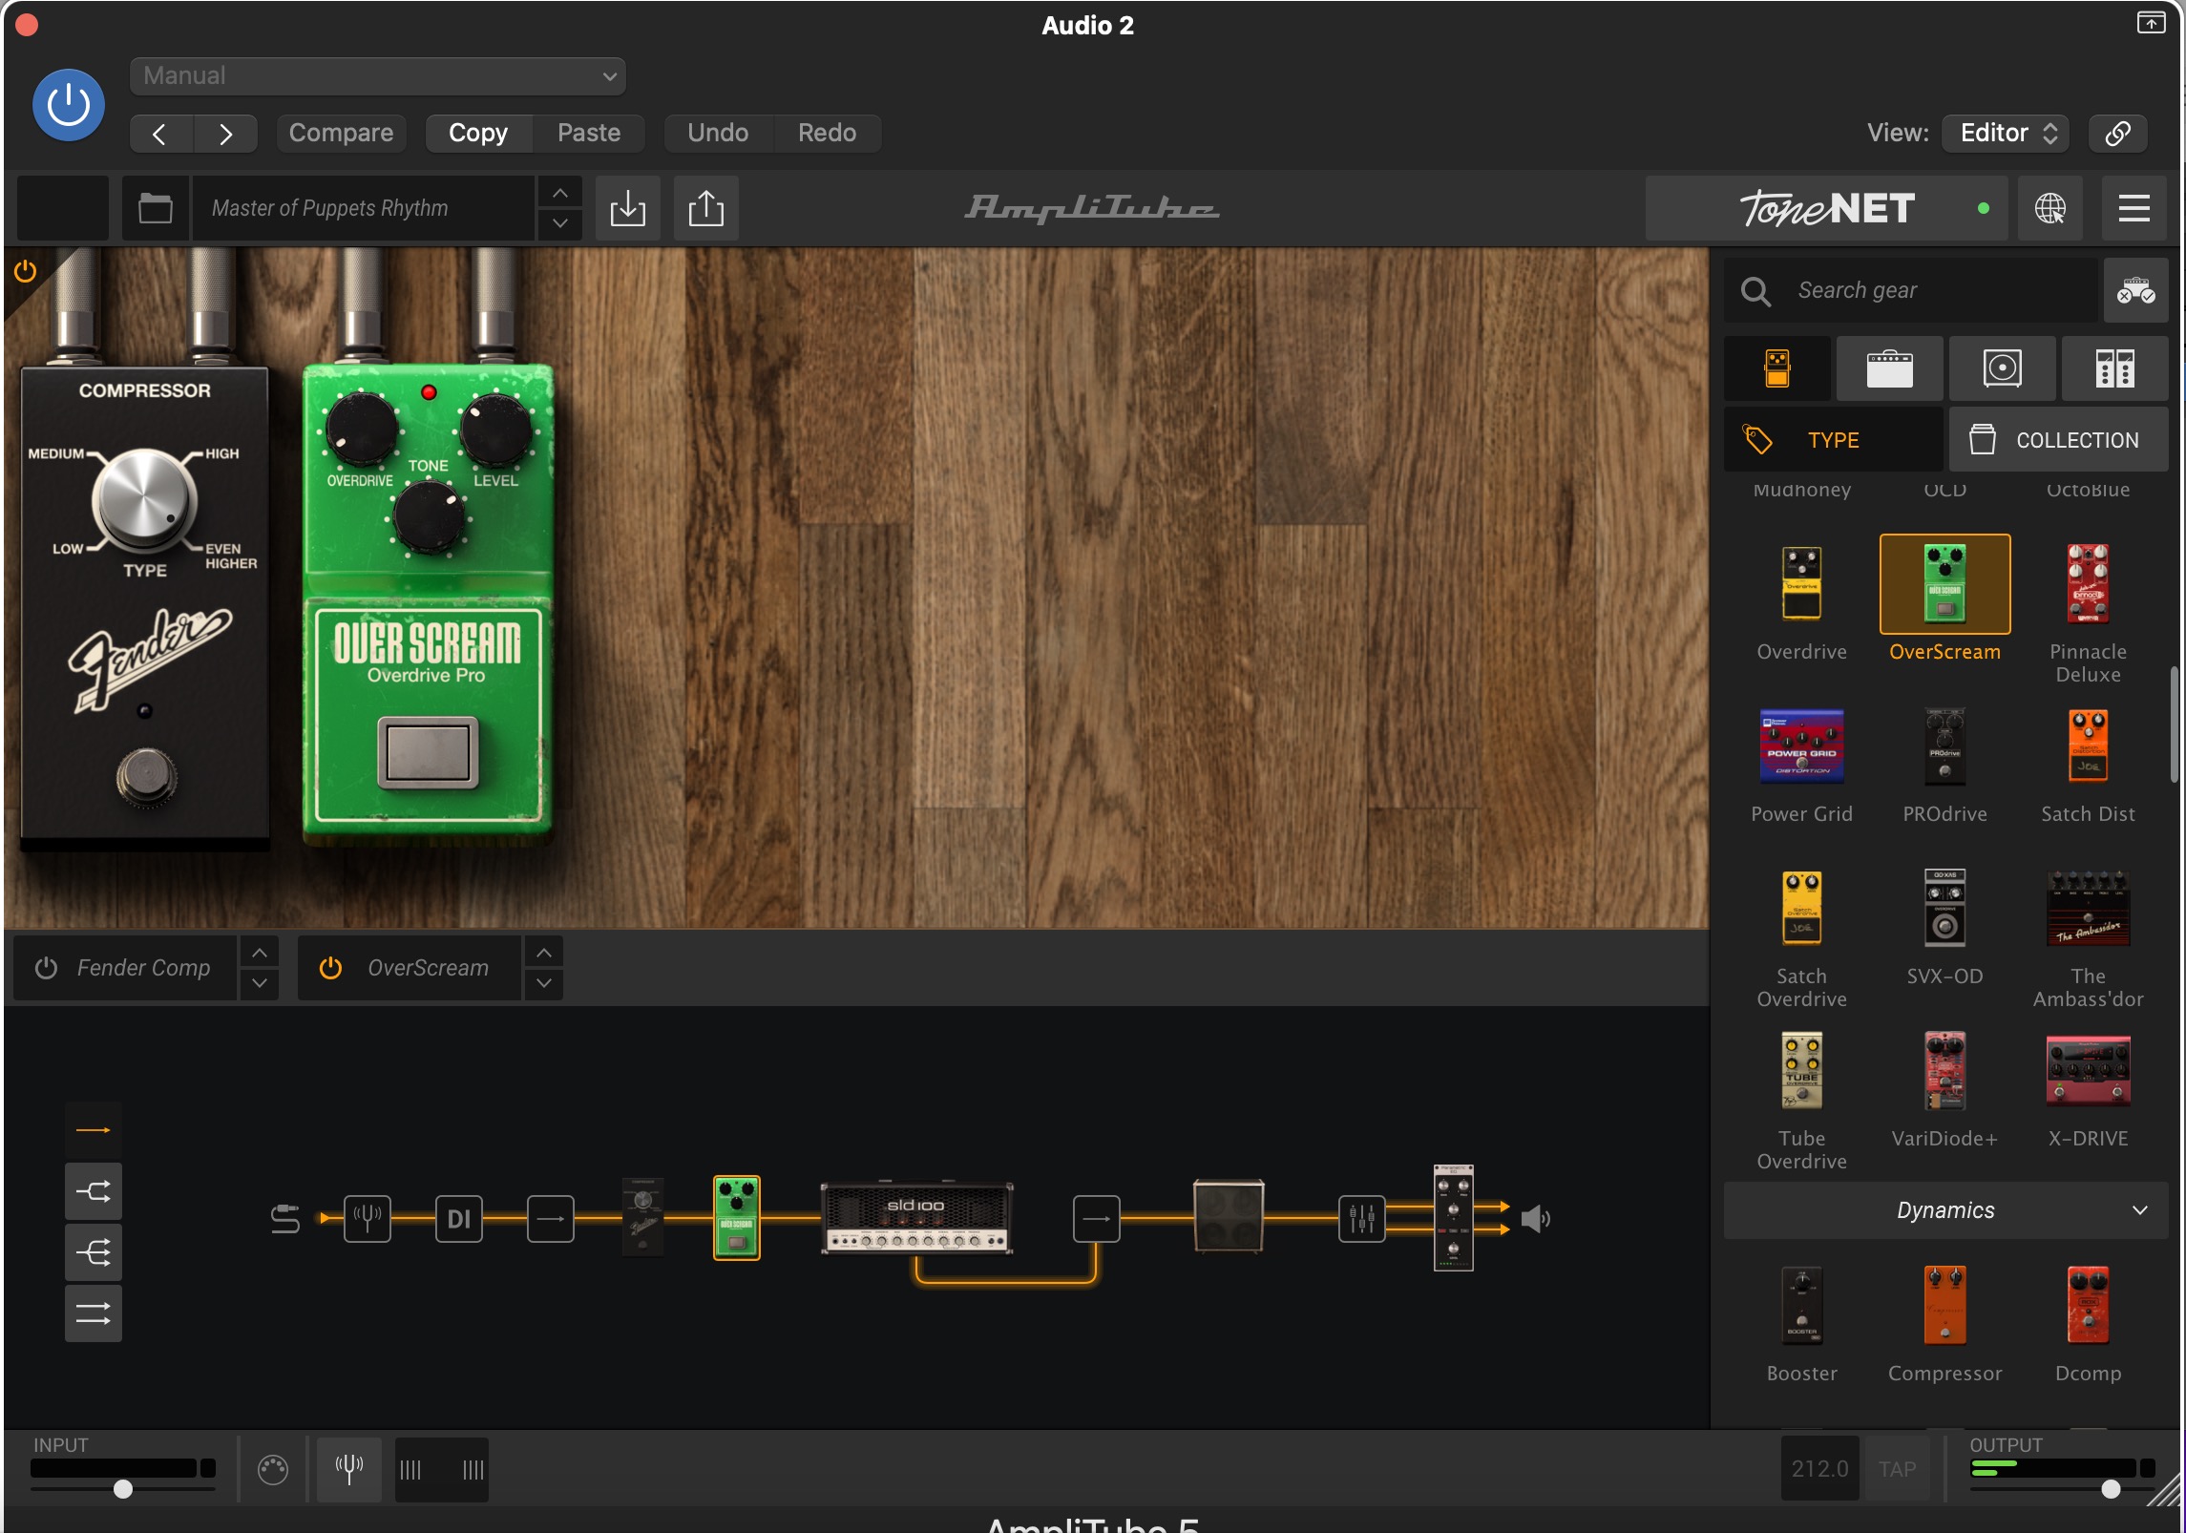The width and height of the screenshot is (2186, 1533).
Task: Select the dual parallel routing option
Action: point(93,1314)
